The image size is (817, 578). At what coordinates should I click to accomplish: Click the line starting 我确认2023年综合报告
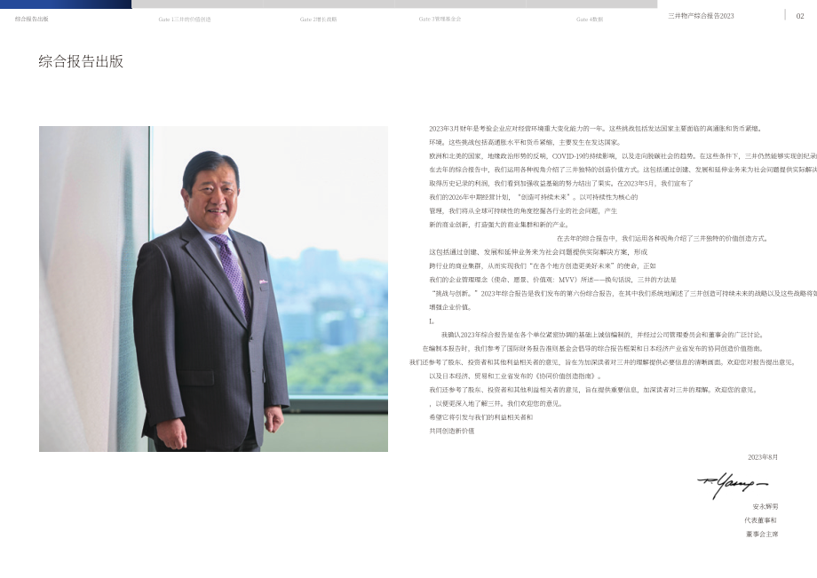tap(602, 335)
